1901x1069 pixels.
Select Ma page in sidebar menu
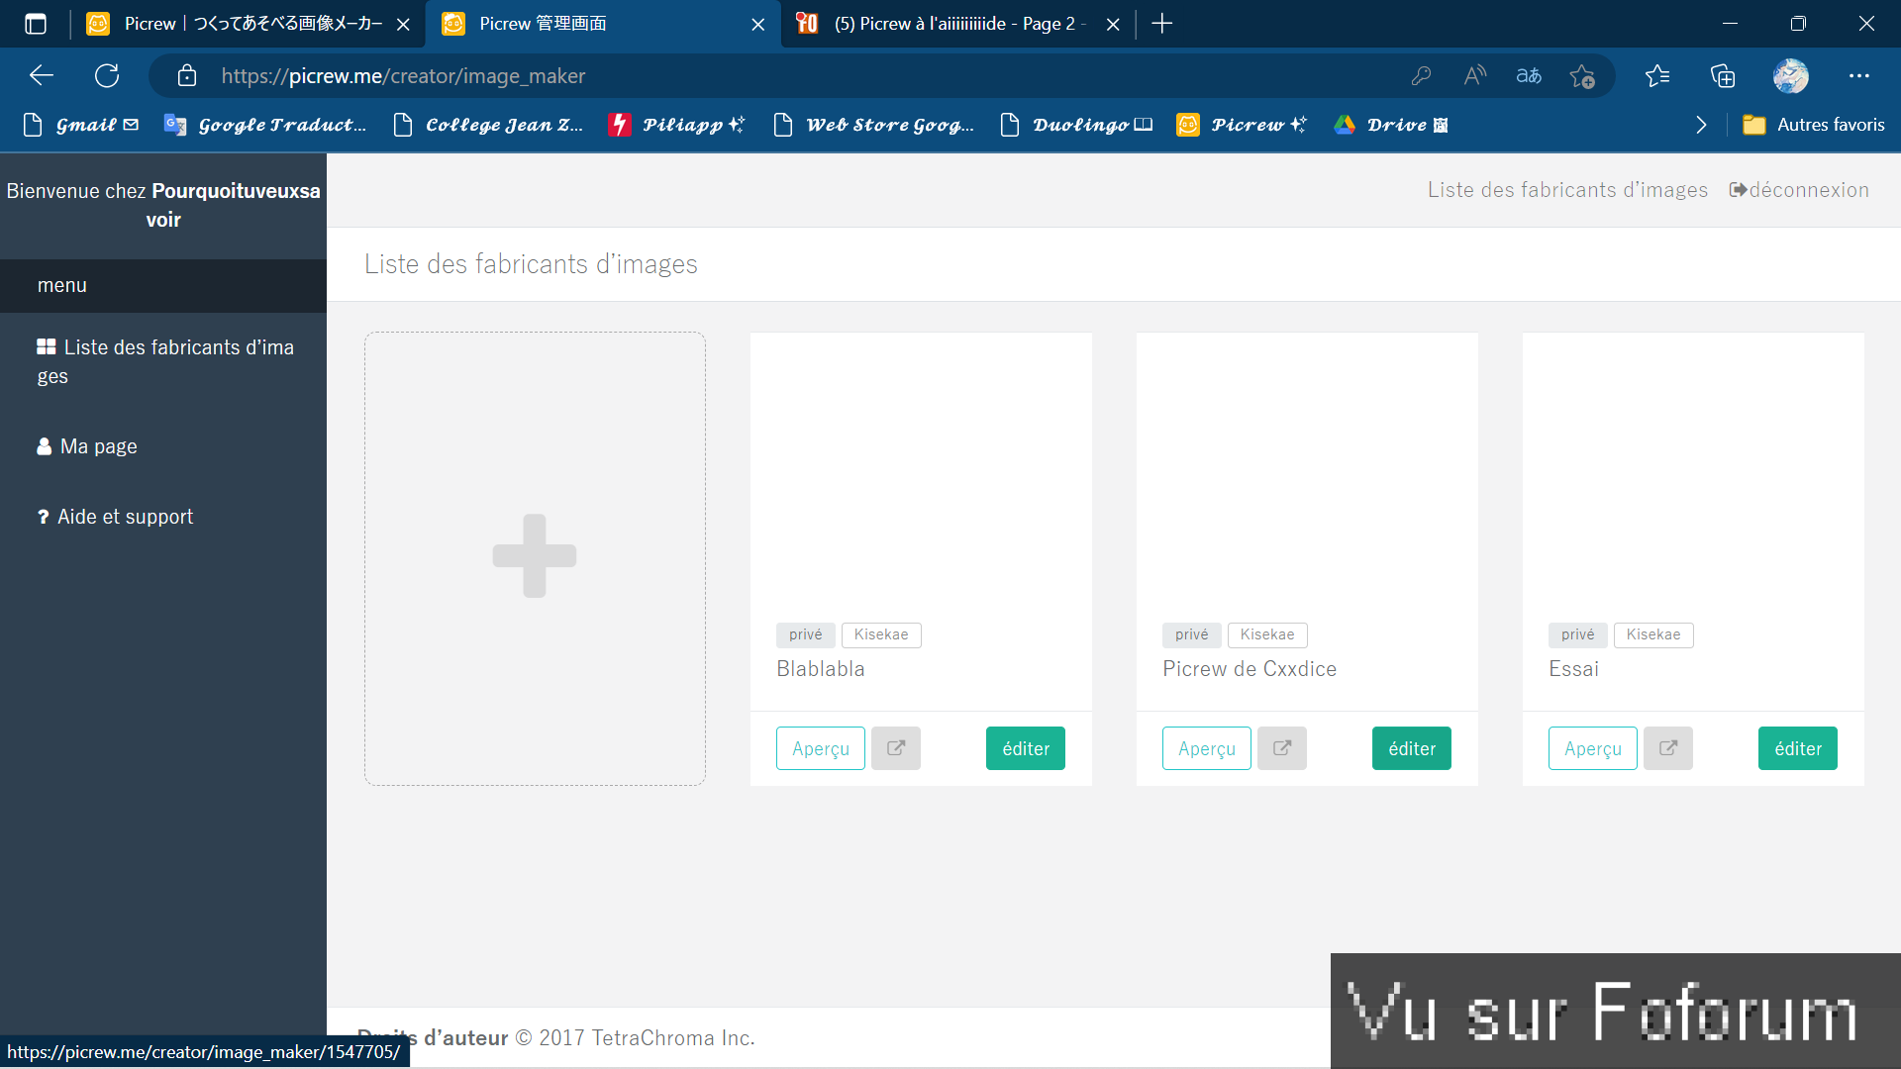98,446
